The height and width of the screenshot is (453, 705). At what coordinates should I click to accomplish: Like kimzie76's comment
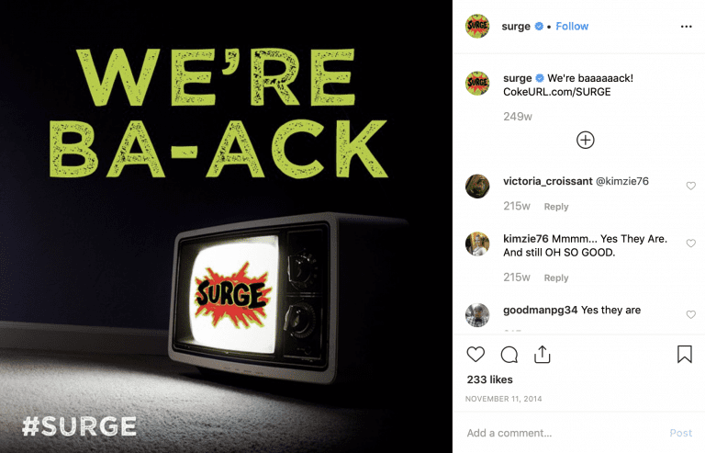point(690,243)
